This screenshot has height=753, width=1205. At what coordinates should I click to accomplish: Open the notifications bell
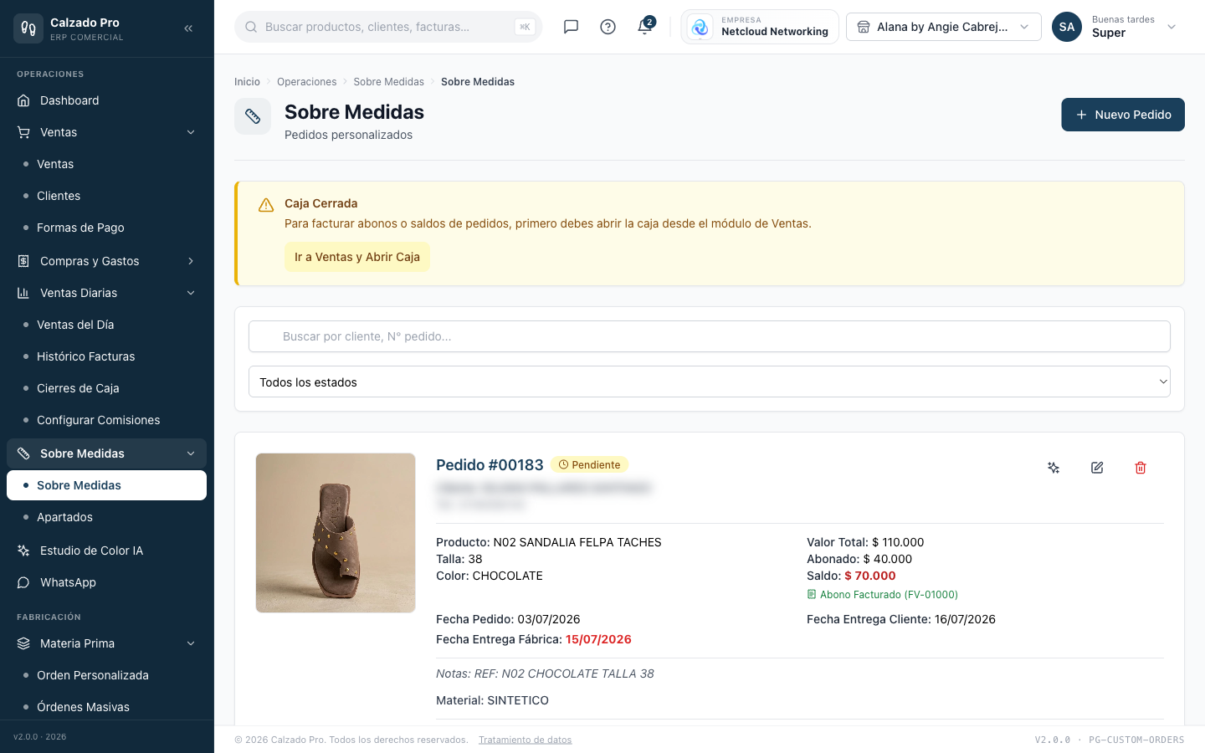[645, 26]
